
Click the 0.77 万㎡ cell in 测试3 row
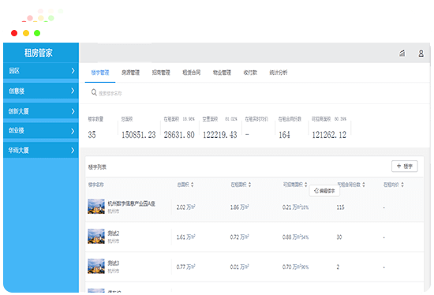coord(186,267)
